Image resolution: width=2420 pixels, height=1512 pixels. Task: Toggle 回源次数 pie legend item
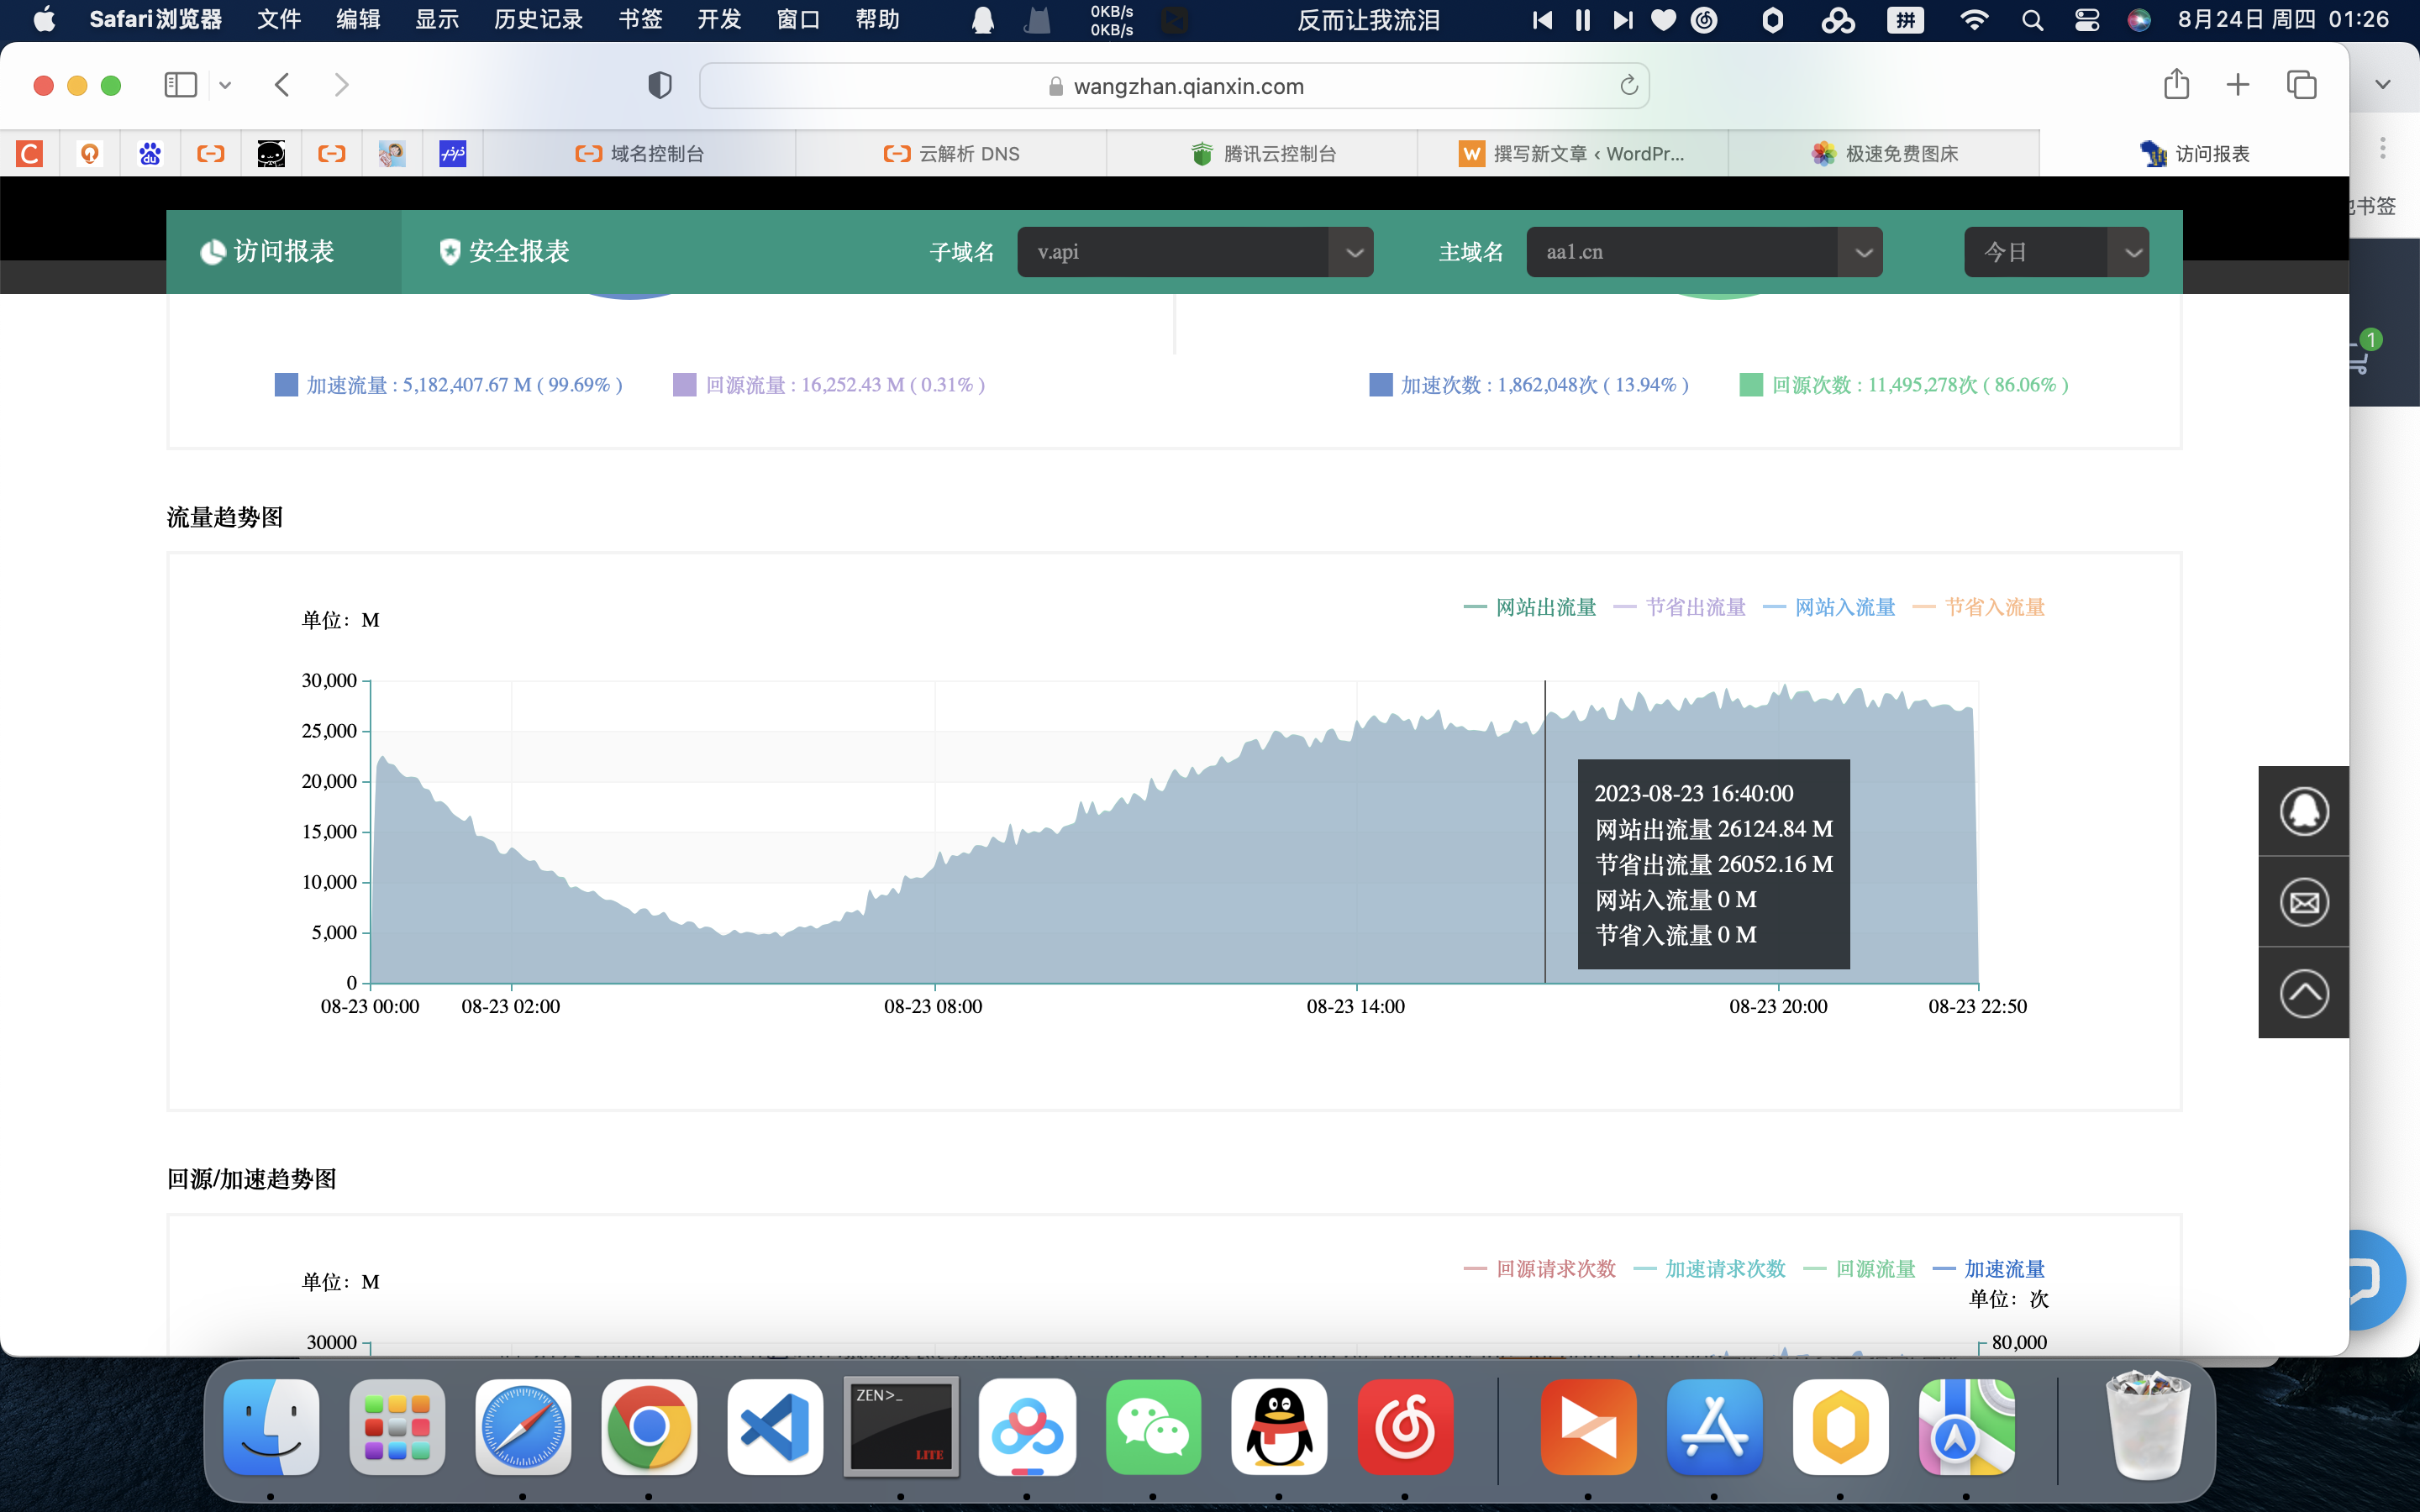1905,385
